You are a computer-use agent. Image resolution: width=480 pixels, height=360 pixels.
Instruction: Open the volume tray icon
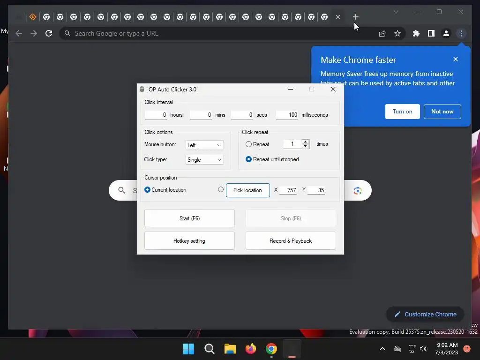click(x=423, y=349)
